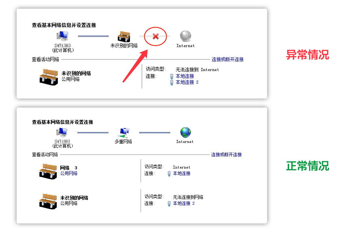The height and width of the screenshot is (231, 347).
Task: Click the connection line between 多重网络 and Internet
Action: coord(155,132)
